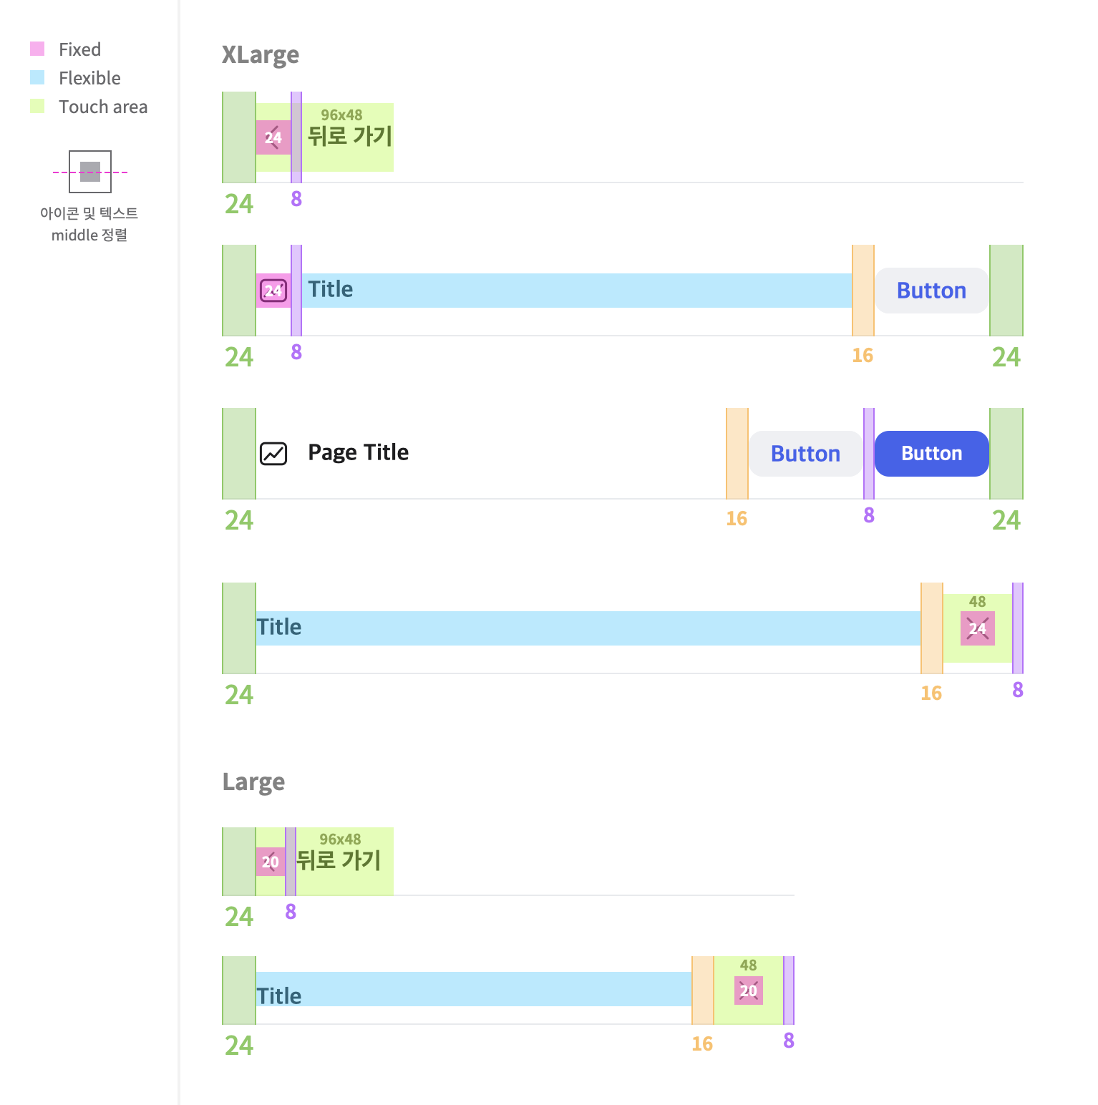Click the solid blue filled Button
The width and height of the screenshot is (1098, 1105).
click(932, 454)
